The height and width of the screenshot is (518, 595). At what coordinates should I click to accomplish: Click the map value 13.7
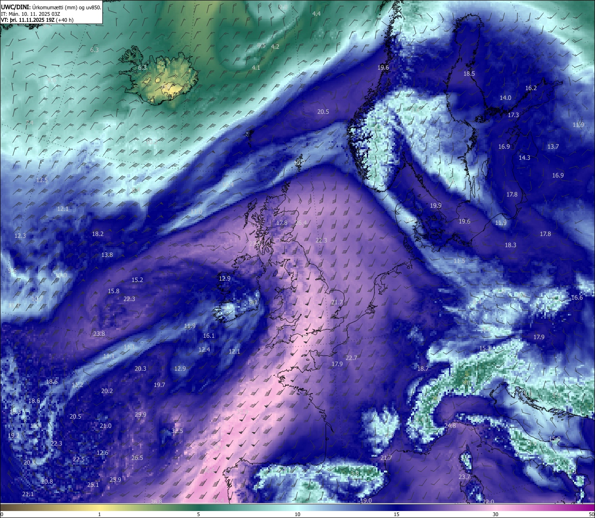[553, 146]
